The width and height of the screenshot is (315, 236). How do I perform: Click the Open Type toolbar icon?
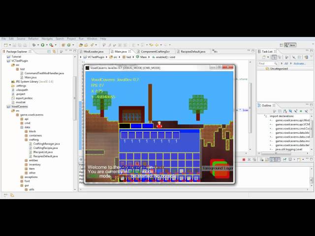[x=81, y=45]
